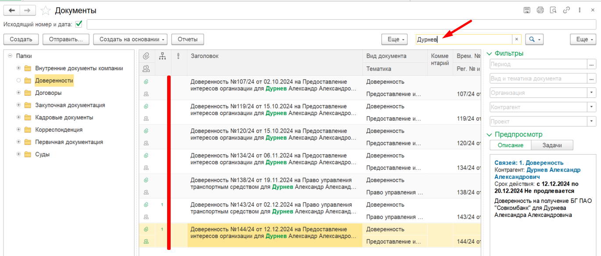Click the search field containing Дурнев
Viewport: 601px width, 256px height.
tap(464, 40)
